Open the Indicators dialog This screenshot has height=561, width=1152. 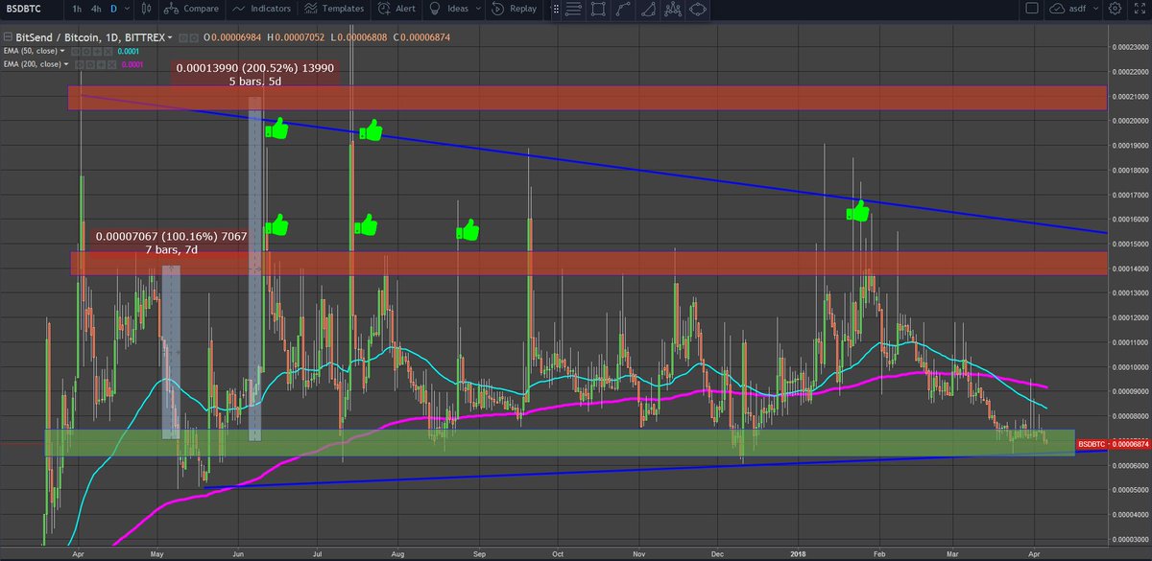[x=263, y=10]
